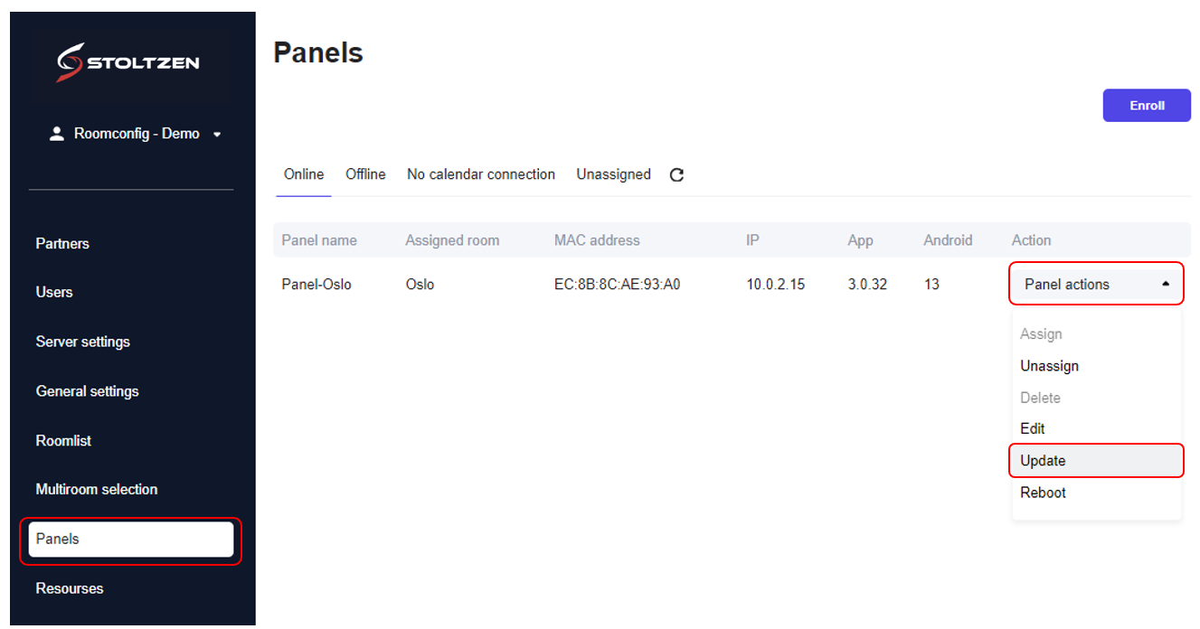Viewport: 1200px width, 629px height.
Task: Open Server settings page
Action: (x=83, y=342)
